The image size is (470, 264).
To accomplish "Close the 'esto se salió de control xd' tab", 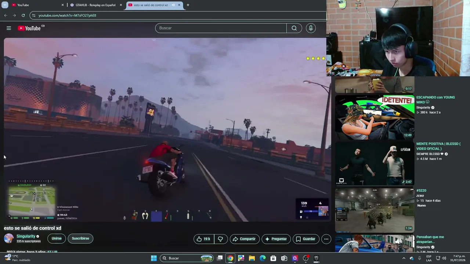I will pyautogui.click(x=179, y=5).
